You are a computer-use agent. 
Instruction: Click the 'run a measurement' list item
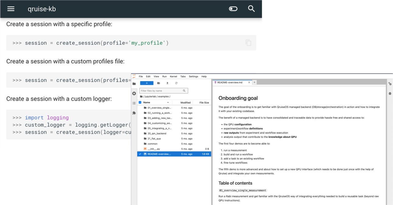pos(235,150)
